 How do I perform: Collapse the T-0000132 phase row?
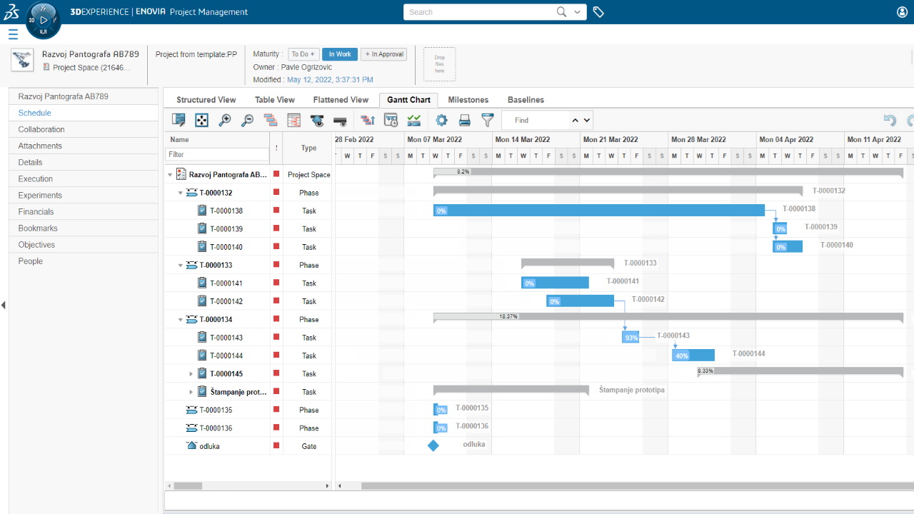[181, 192]
